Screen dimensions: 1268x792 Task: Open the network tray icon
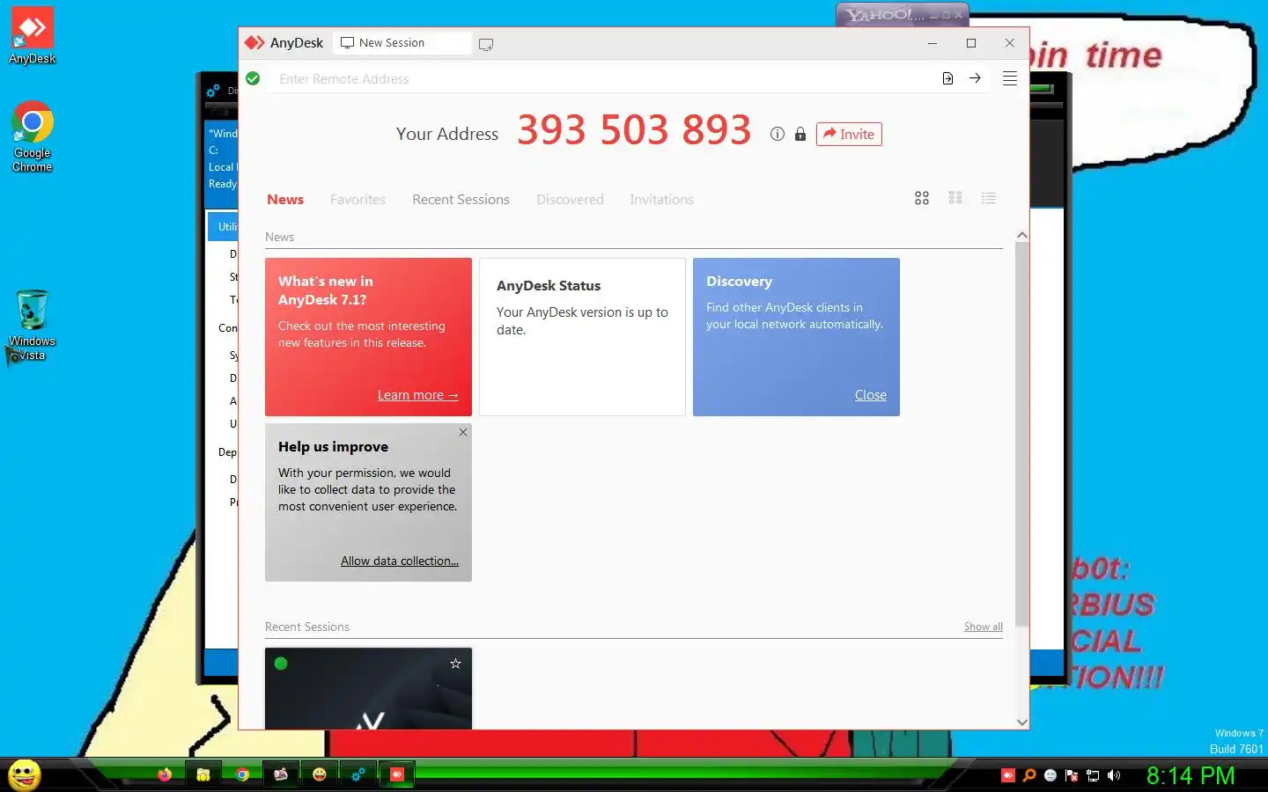click(x=1093, y=775)
